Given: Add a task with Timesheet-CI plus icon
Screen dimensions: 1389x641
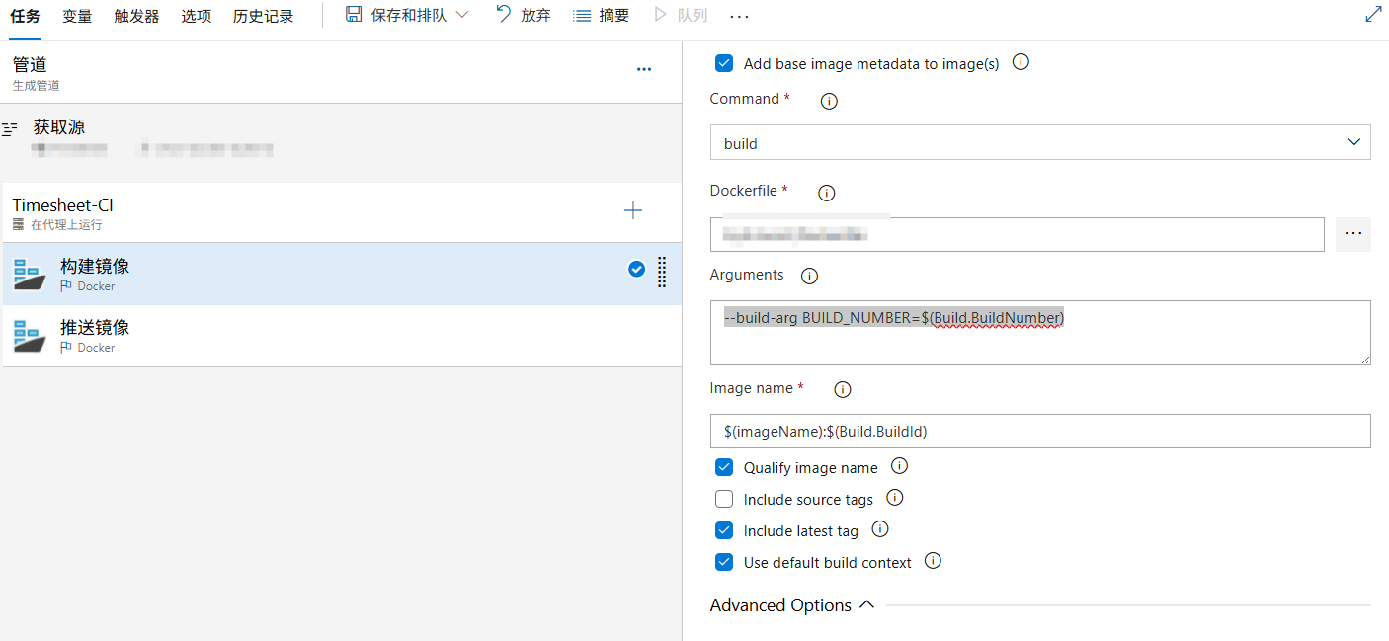Looking at the screenshot, I should click(633, 210).
